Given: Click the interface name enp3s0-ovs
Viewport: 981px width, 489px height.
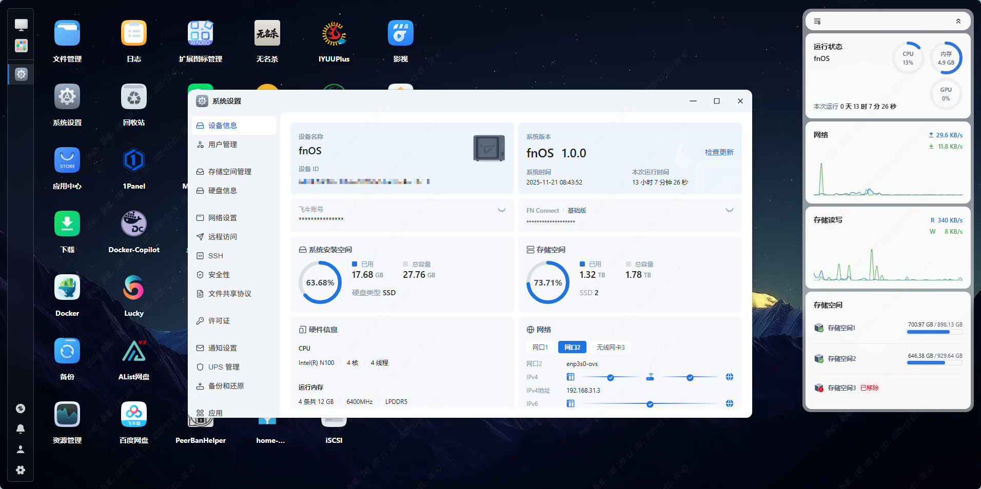Looking at the screenshot, I should click(582, 364).
